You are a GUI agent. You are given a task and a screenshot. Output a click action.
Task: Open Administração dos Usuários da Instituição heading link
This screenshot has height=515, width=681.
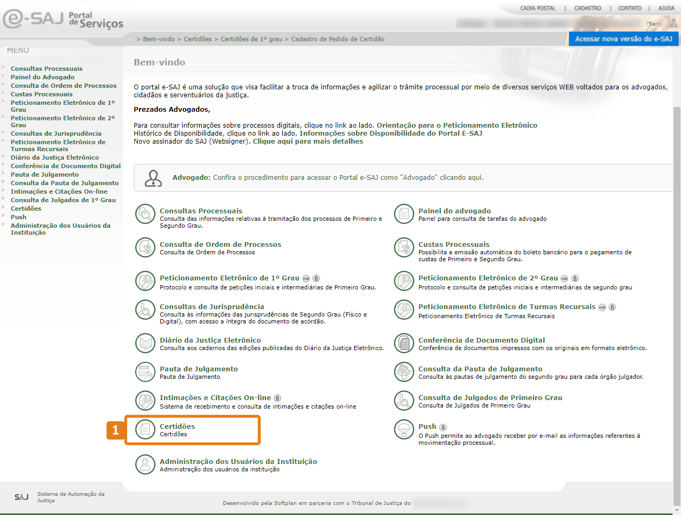pos(239,462)
